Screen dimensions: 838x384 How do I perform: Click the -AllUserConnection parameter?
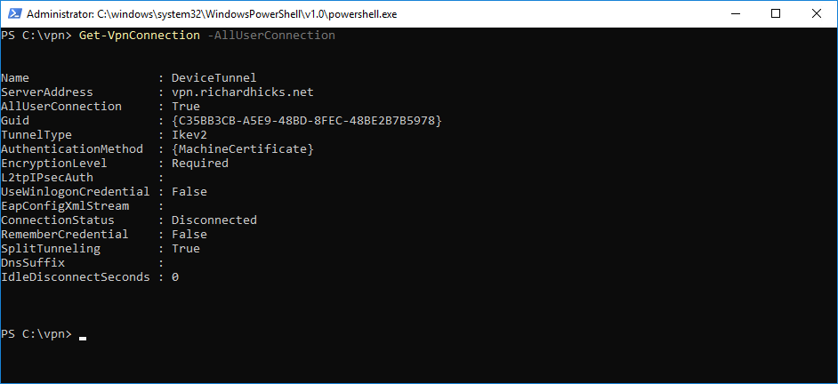271,36
